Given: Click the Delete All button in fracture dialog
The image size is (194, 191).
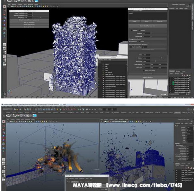Looking at the screenshot, I should point(160,21).
